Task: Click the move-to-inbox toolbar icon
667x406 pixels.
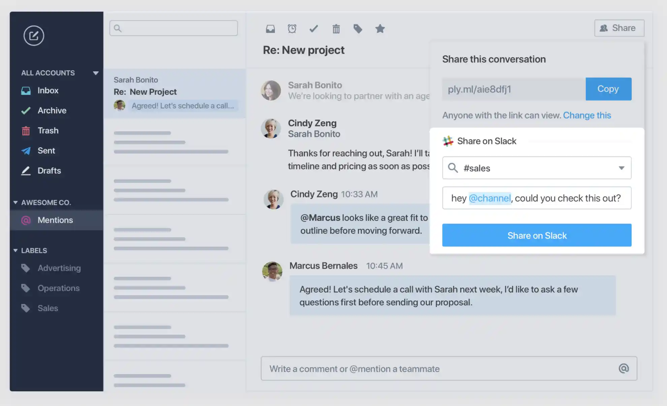Action: click(x=270, y=29)
